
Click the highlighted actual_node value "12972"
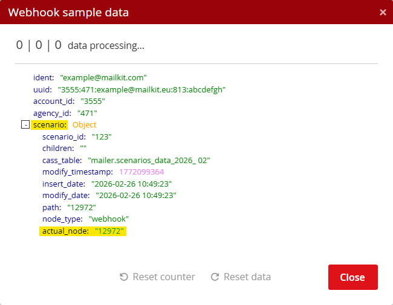109,231
